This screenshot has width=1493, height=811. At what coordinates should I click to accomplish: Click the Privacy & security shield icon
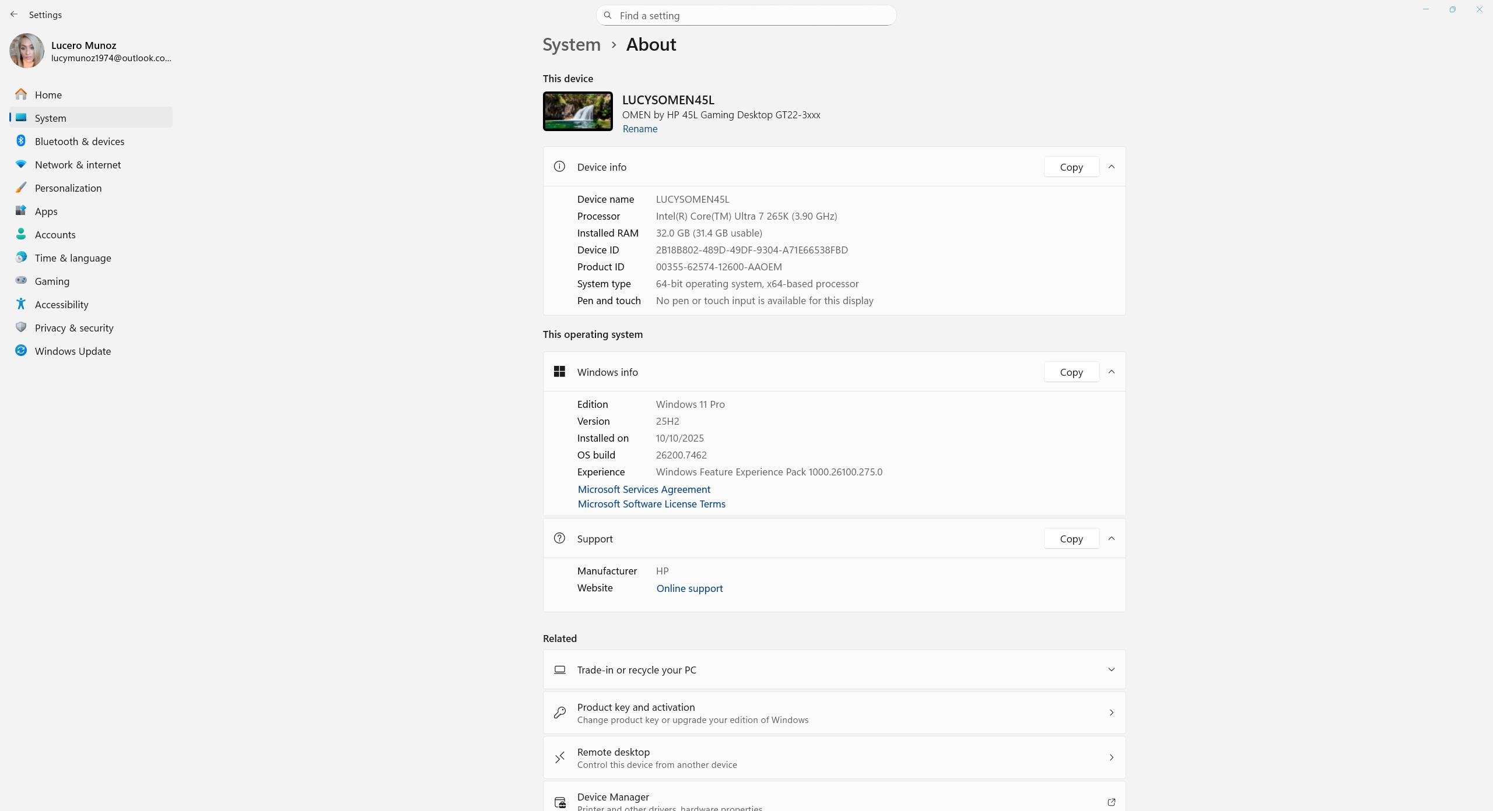pyautogui.click(x=21, y=327)
